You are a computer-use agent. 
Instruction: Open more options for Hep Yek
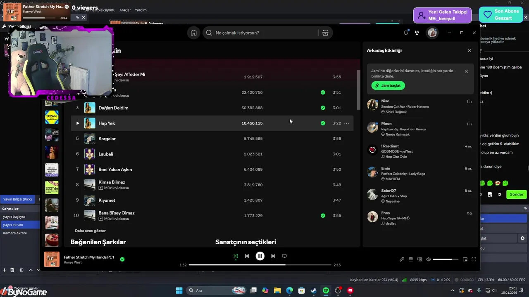tap(346, 123)
